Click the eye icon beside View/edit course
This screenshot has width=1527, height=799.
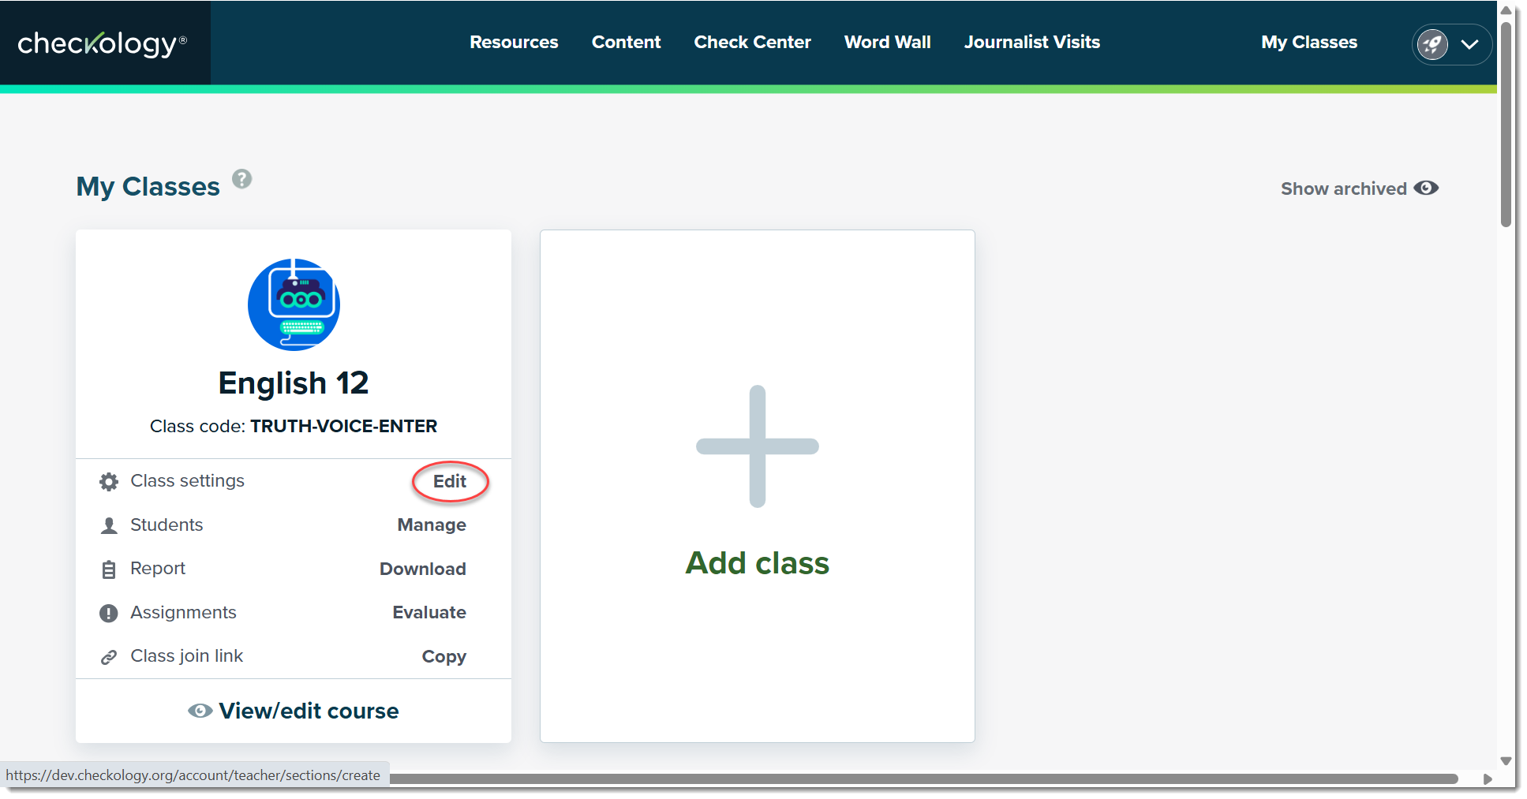point(200,711)
